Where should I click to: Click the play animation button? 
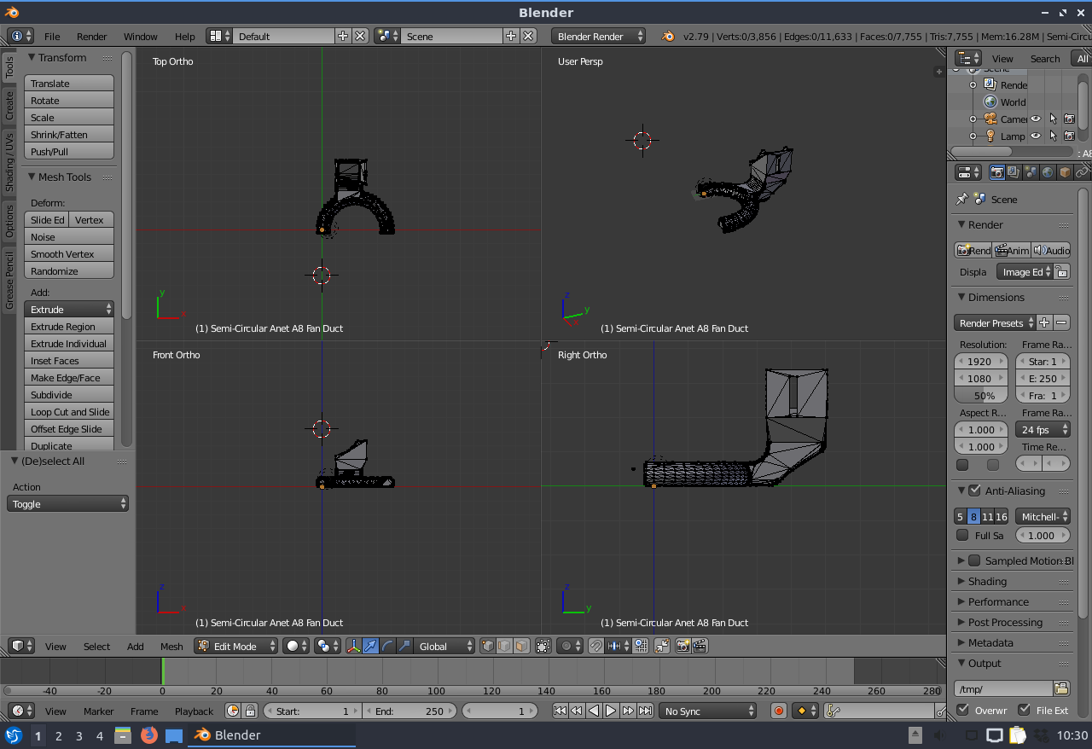coord(611,711)
